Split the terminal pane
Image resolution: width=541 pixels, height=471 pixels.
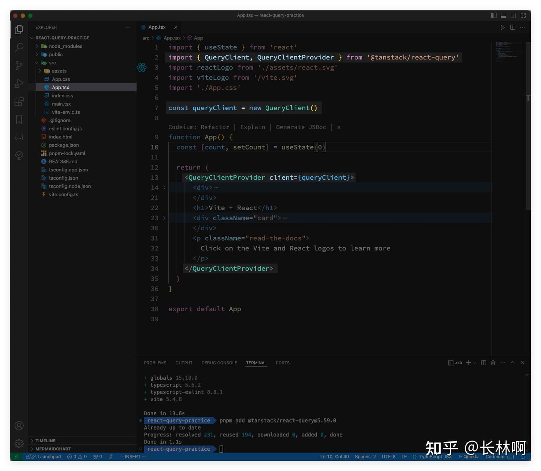tap(484, 363)
